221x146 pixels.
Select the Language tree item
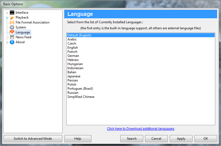tap(23, 32)
